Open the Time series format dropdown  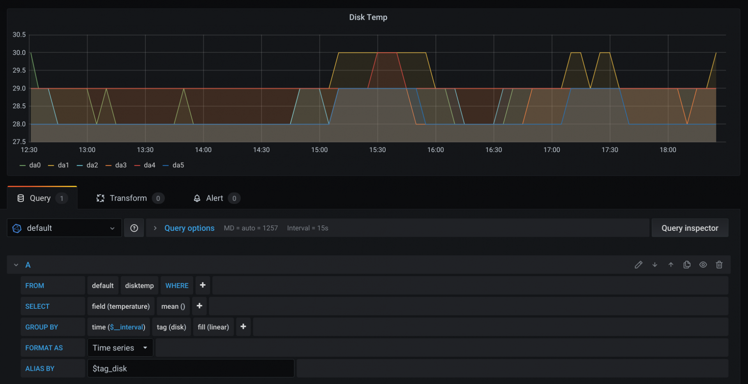[x=120, y=347]
